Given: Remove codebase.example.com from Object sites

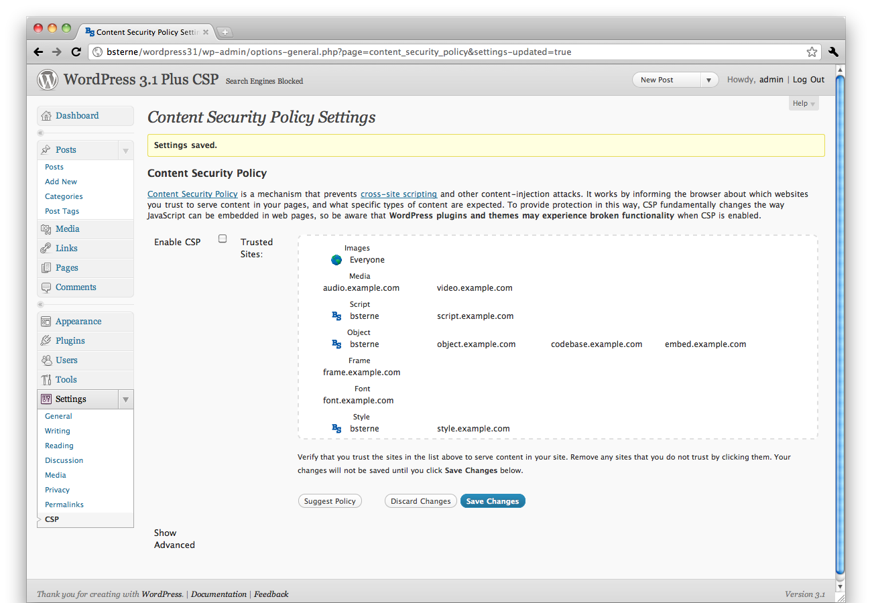Looking at the screenshot, I should coord(597,344).
